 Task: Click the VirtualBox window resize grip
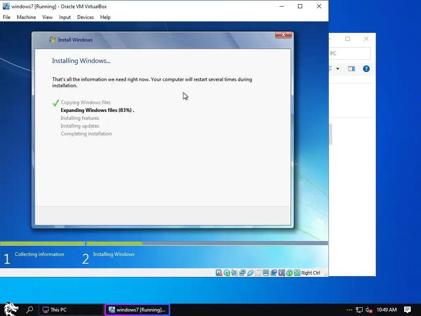[x=326, y=274]
